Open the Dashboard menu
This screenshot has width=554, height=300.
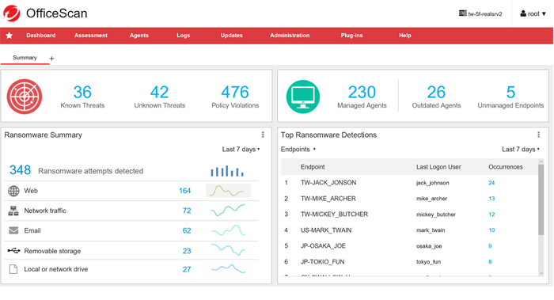(x=40, y=36)
